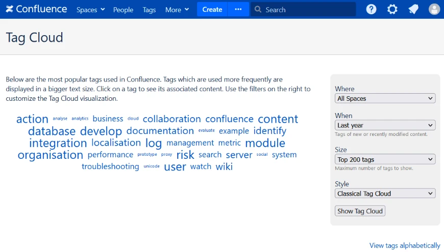444x252 pixels.
Task: Open the cloud tag
Action: tap(133, 119)
